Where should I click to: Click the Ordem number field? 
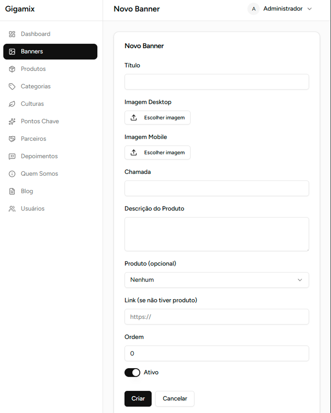pos(217,353)
